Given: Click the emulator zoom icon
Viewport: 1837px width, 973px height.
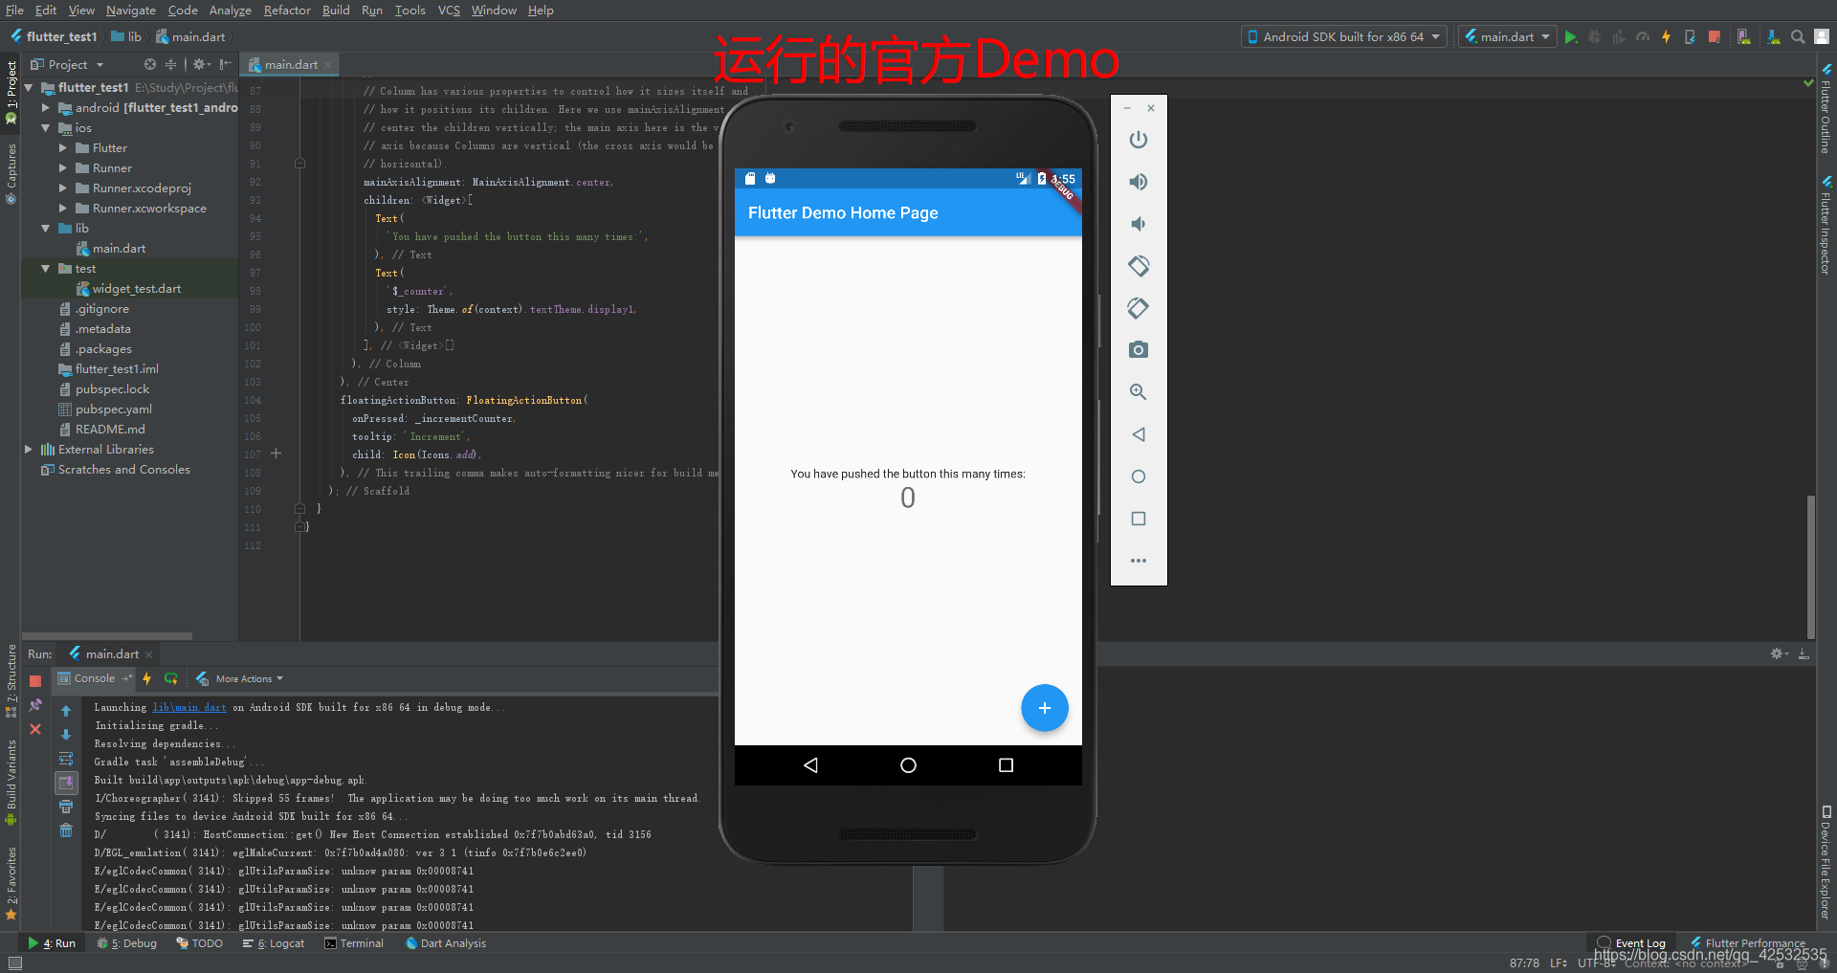Looking at the screenshot, I should (1138, 392).
